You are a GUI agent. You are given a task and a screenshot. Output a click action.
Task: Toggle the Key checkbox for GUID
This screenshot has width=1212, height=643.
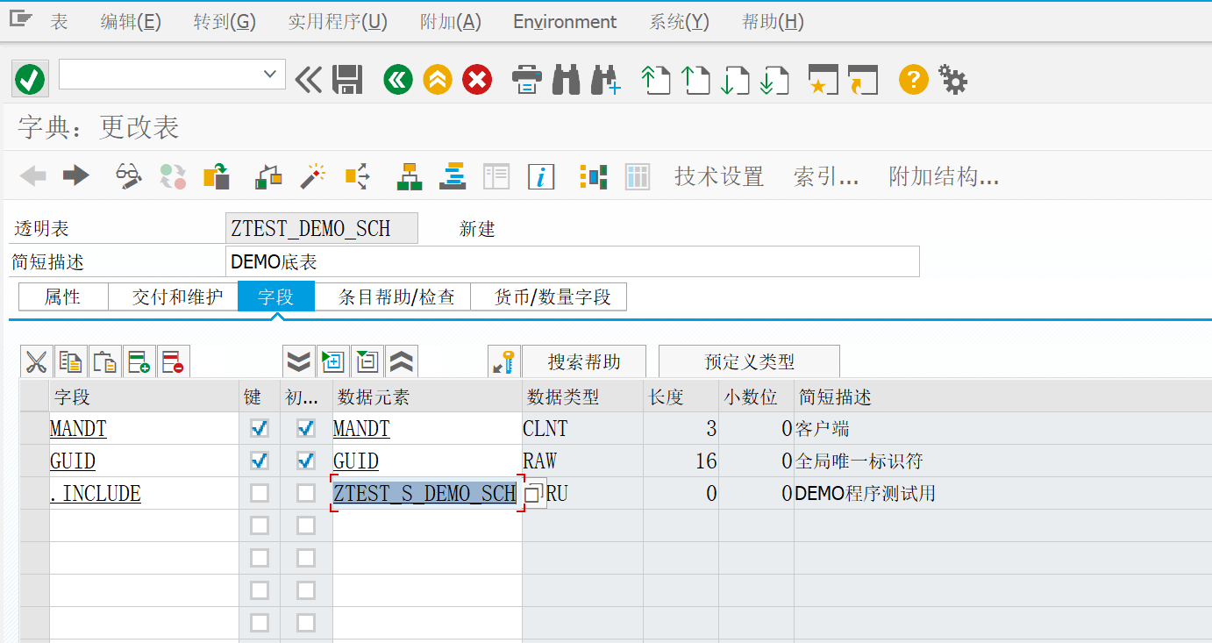260,461
